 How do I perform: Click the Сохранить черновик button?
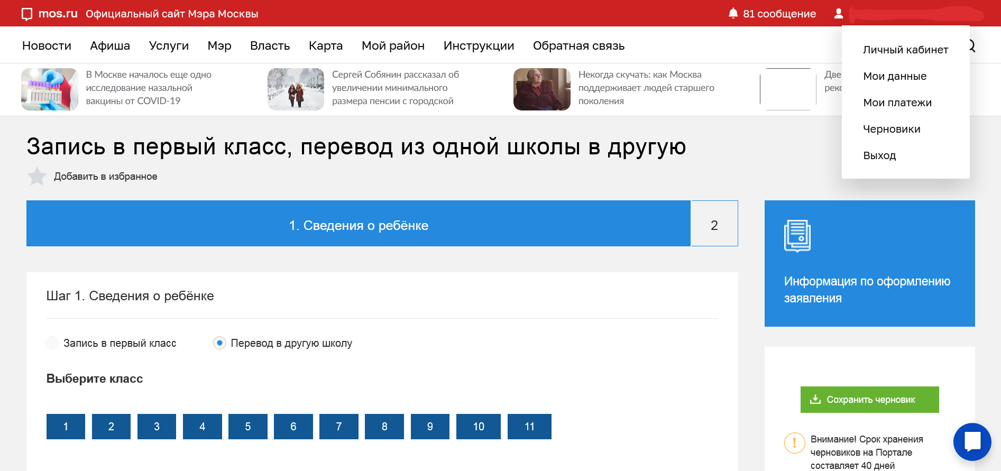869,400
